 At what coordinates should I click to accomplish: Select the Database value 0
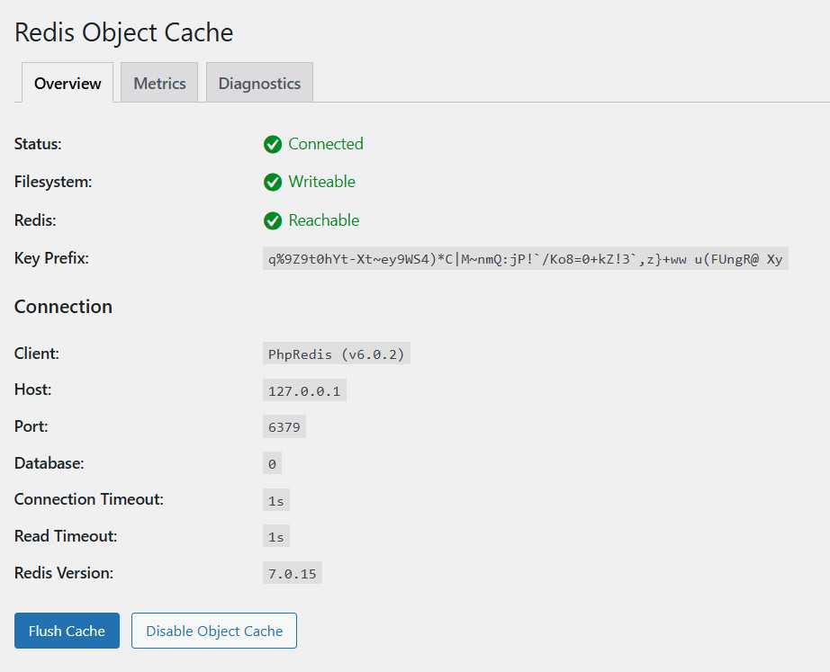point(272,462)
